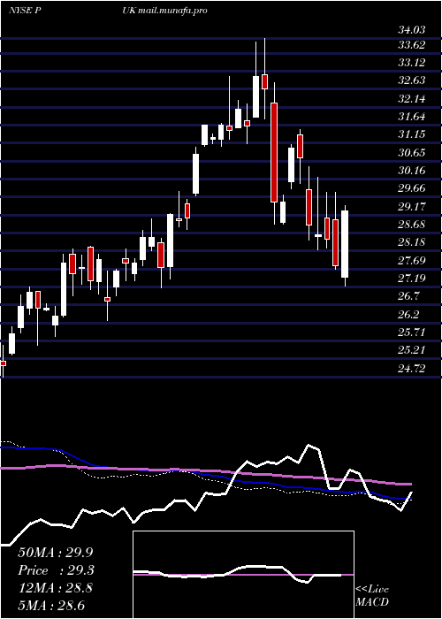442x619 pixels.
Task: Click the 50MA : 29.9 readout
Action: pos(57,553)
